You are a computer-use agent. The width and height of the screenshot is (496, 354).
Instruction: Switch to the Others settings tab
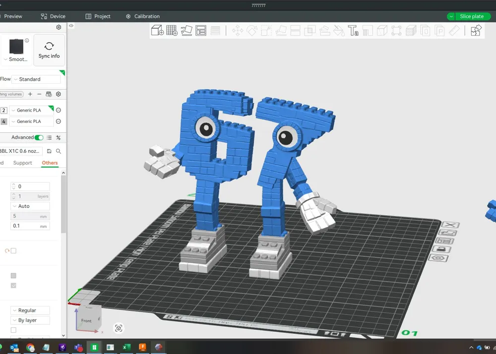pos(50,163)
